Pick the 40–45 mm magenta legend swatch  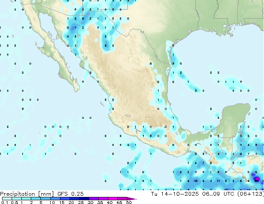(x=112, y=199)
